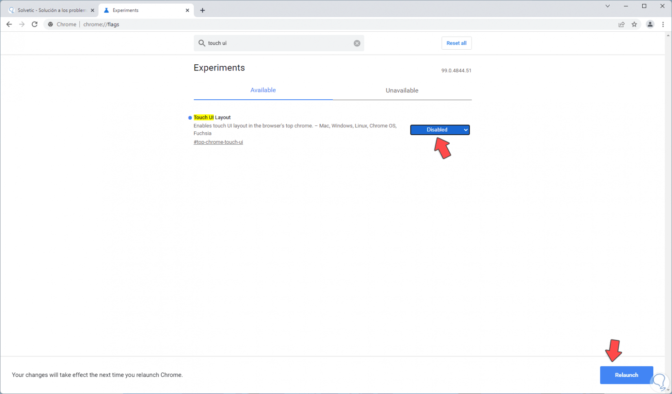Click inside the flags search field

point(279,43)
